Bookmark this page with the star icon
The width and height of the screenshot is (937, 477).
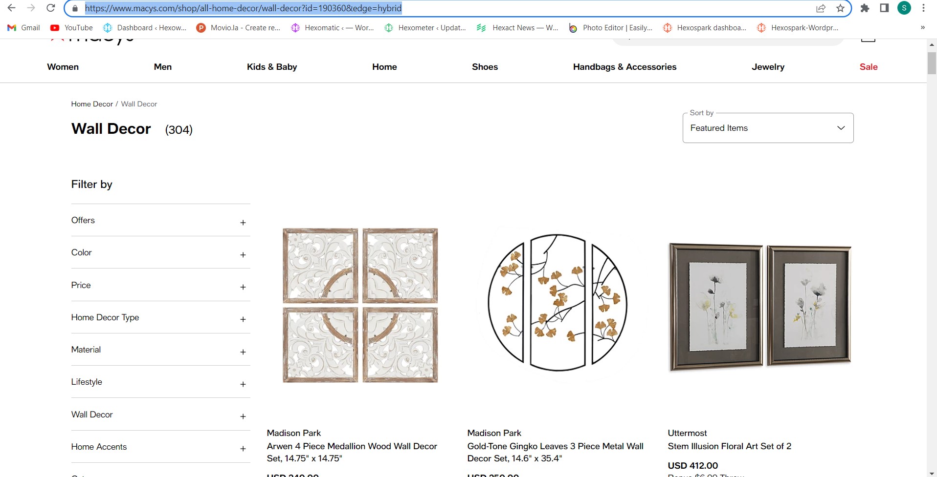840,8
